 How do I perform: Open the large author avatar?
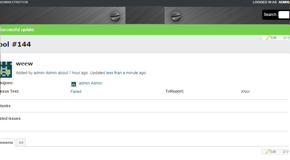point(6,70)
